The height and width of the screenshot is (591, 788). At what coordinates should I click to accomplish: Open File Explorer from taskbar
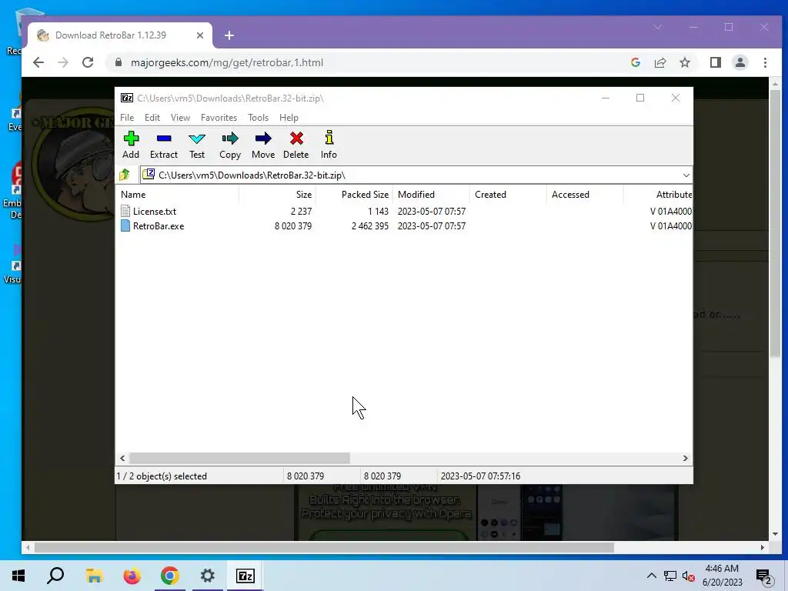(94, 576)
